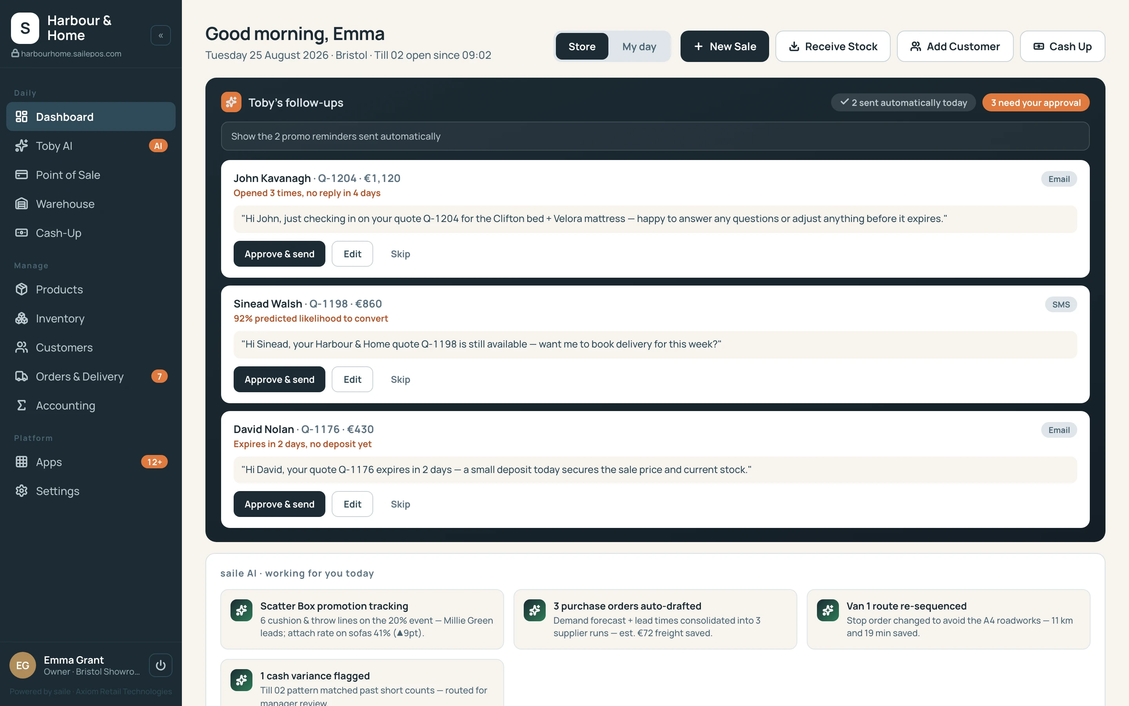Click the Inventory stacked cubes icon
This screenshot has height=706, width=1129.
click(x=22, y=318)
